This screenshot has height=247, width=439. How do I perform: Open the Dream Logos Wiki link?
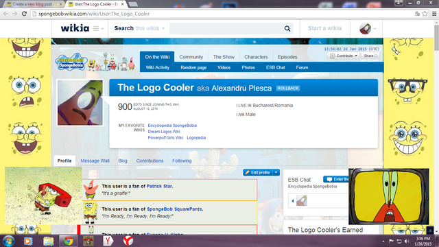[x=164, y=132]
